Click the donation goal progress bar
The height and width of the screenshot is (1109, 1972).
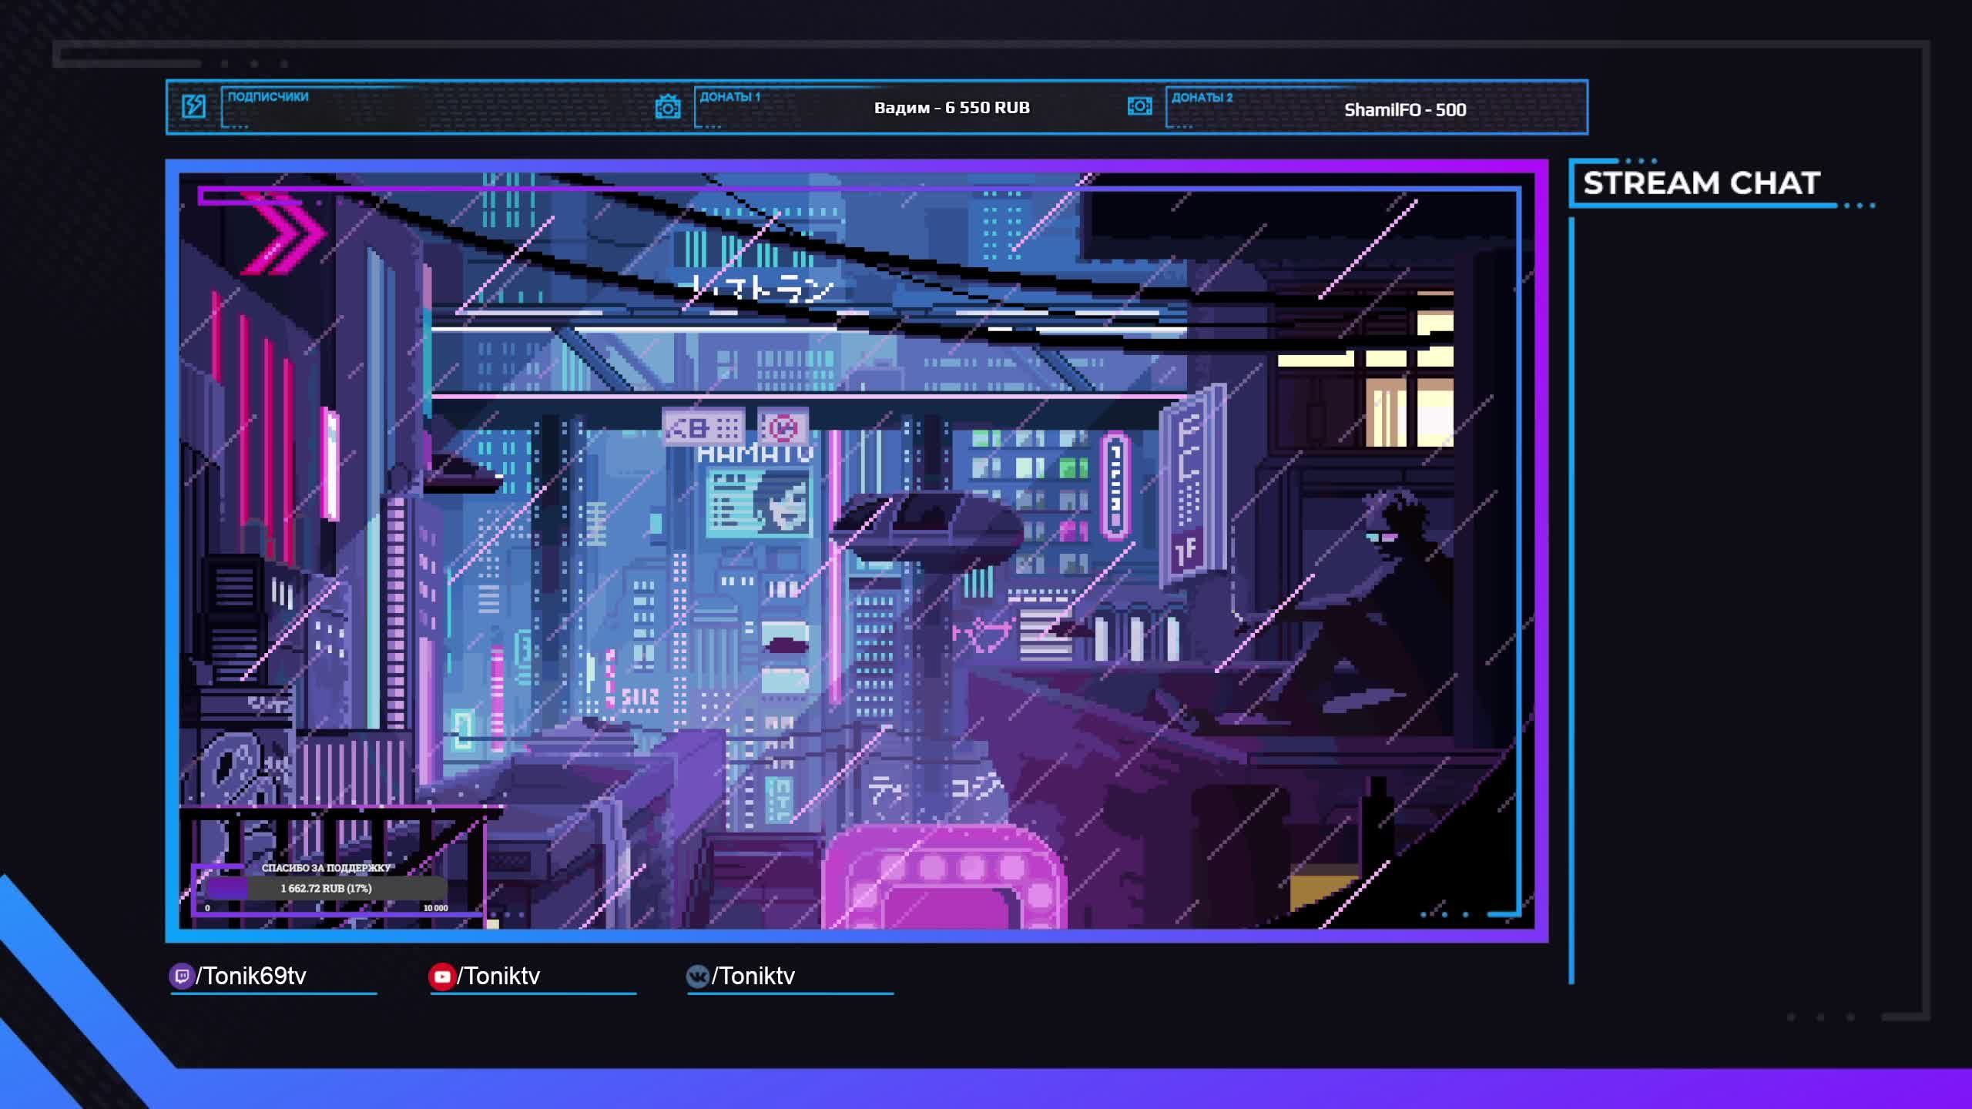coord(326,888)
